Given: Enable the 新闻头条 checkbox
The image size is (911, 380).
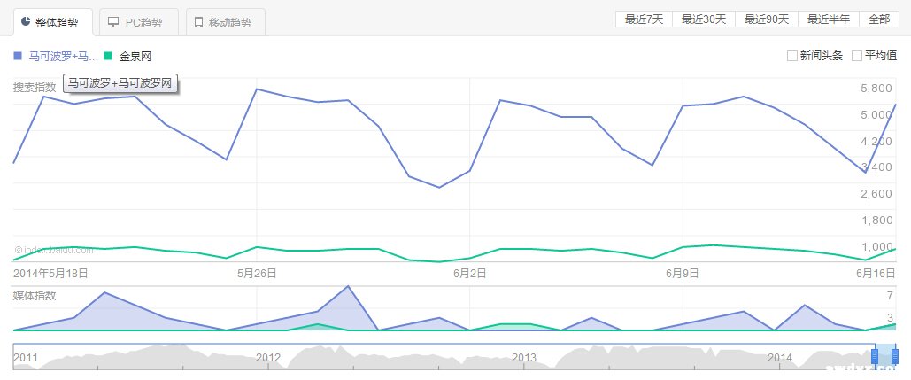Looking at the screenshot, I should [x=791, y=56].
